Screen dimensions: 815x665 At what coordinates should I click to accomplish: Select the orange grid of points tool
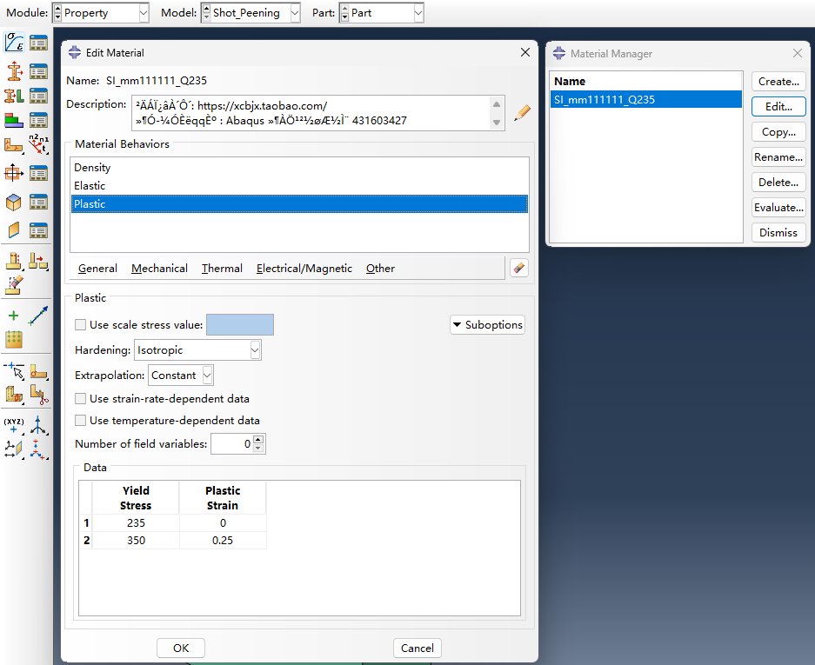click(x=14, y=339)
